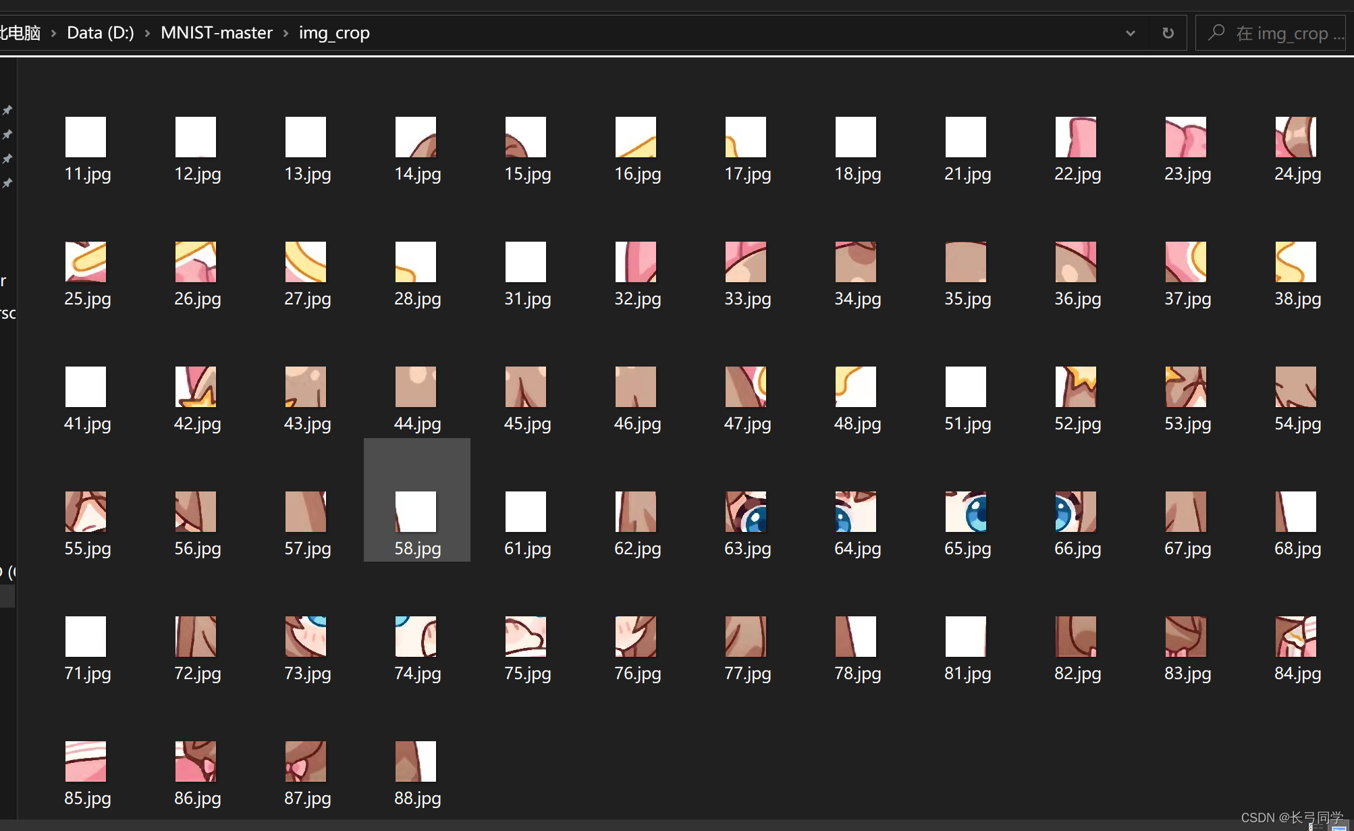Select the 74.jpg file thumbnail
Viewport: 1354px width, 831px height.
pos(416,637)
